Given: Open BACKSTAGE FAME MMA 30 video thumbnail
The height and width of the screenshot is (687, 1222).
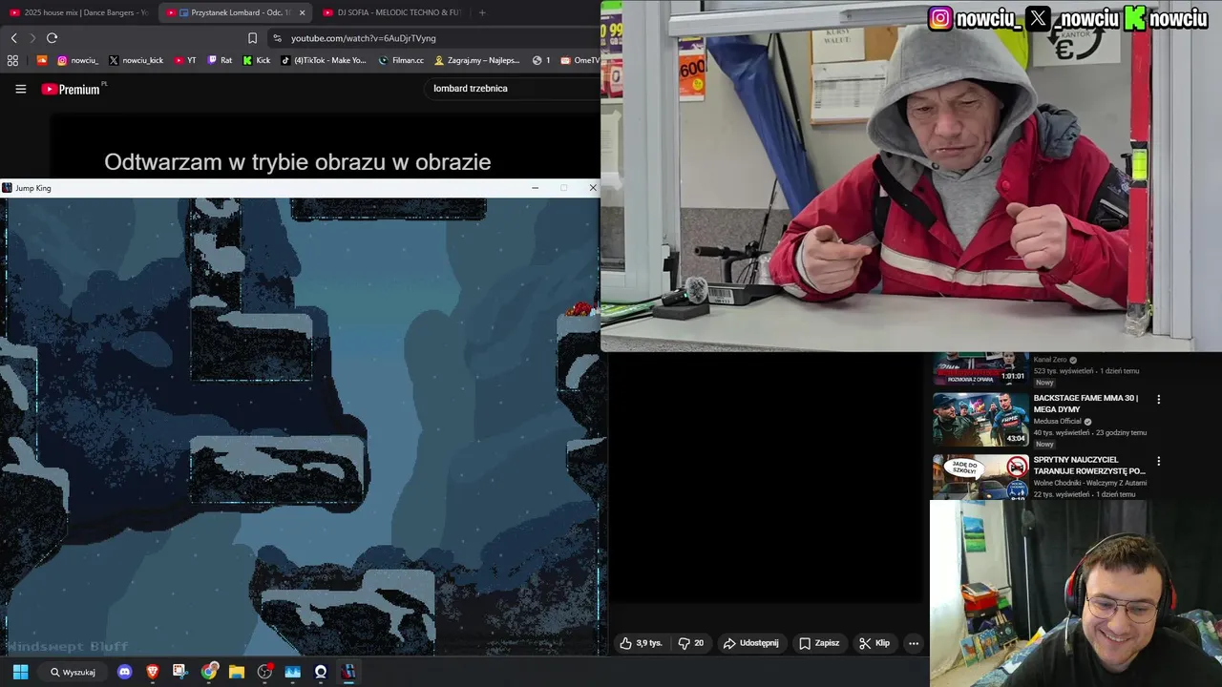Looking at the screenshot, I should click(980, 419).
